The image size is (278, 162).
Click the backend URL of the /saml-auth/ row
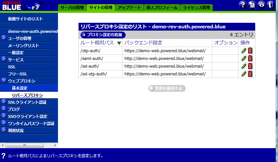click(x=164, y=58)
